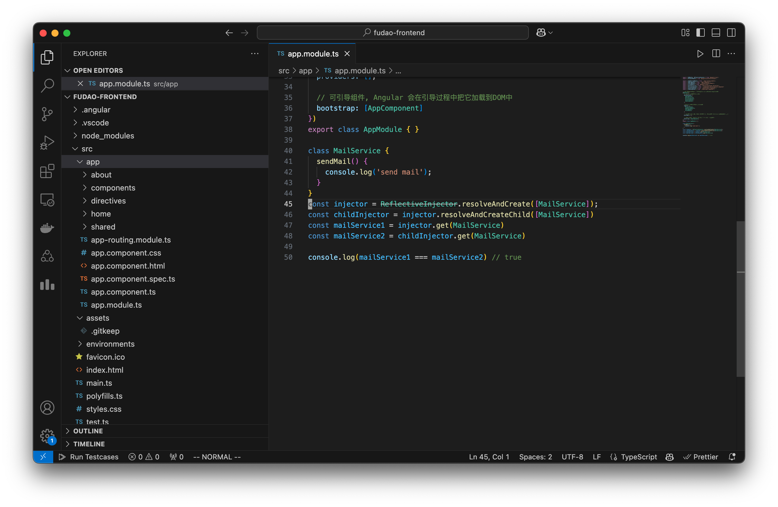This screenshot has height=507, width=778.
Task: Open the Search view in the Activity Bar
Action: pos(47,85)
